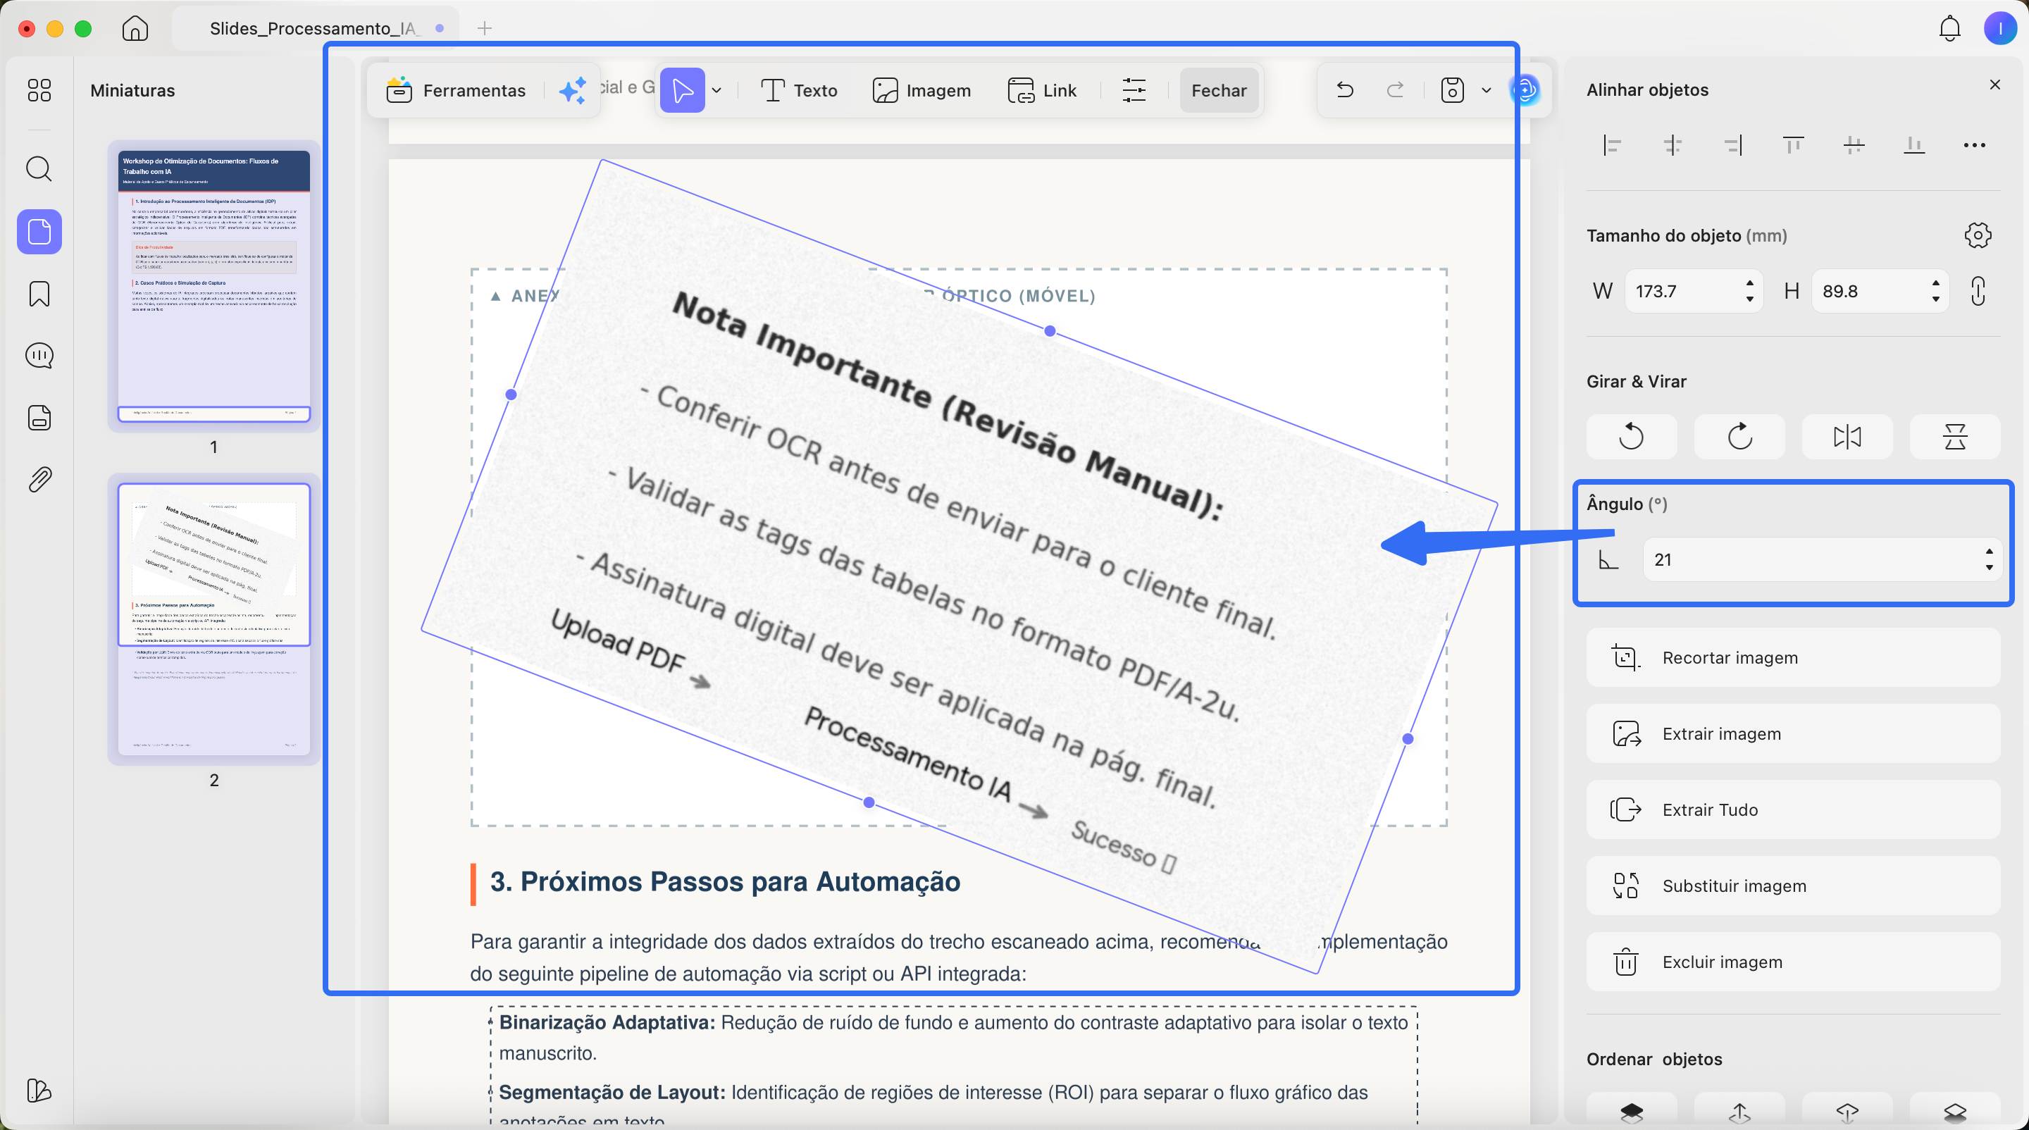
Task: Undo the last action
Action: [x=1344, y=91]
